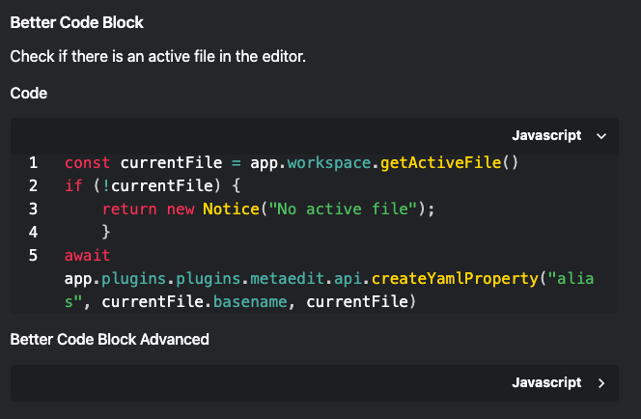This screenshot has height=419, width=641.
Task: Click the yellow Notice class name
Action: pos(230,209)
